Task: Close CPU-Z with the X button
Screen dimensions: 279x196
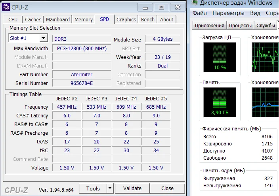Action: 178,7
